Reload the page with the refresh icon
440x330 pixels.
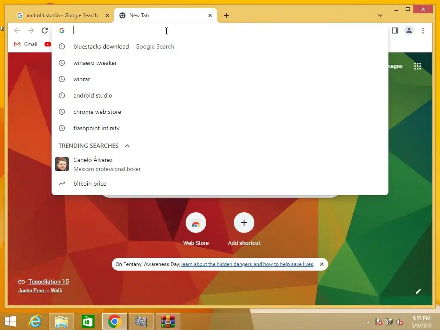tap(45, 31)
